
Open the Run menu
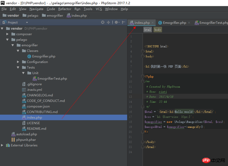pyautogui.click(x=77, y=9)
